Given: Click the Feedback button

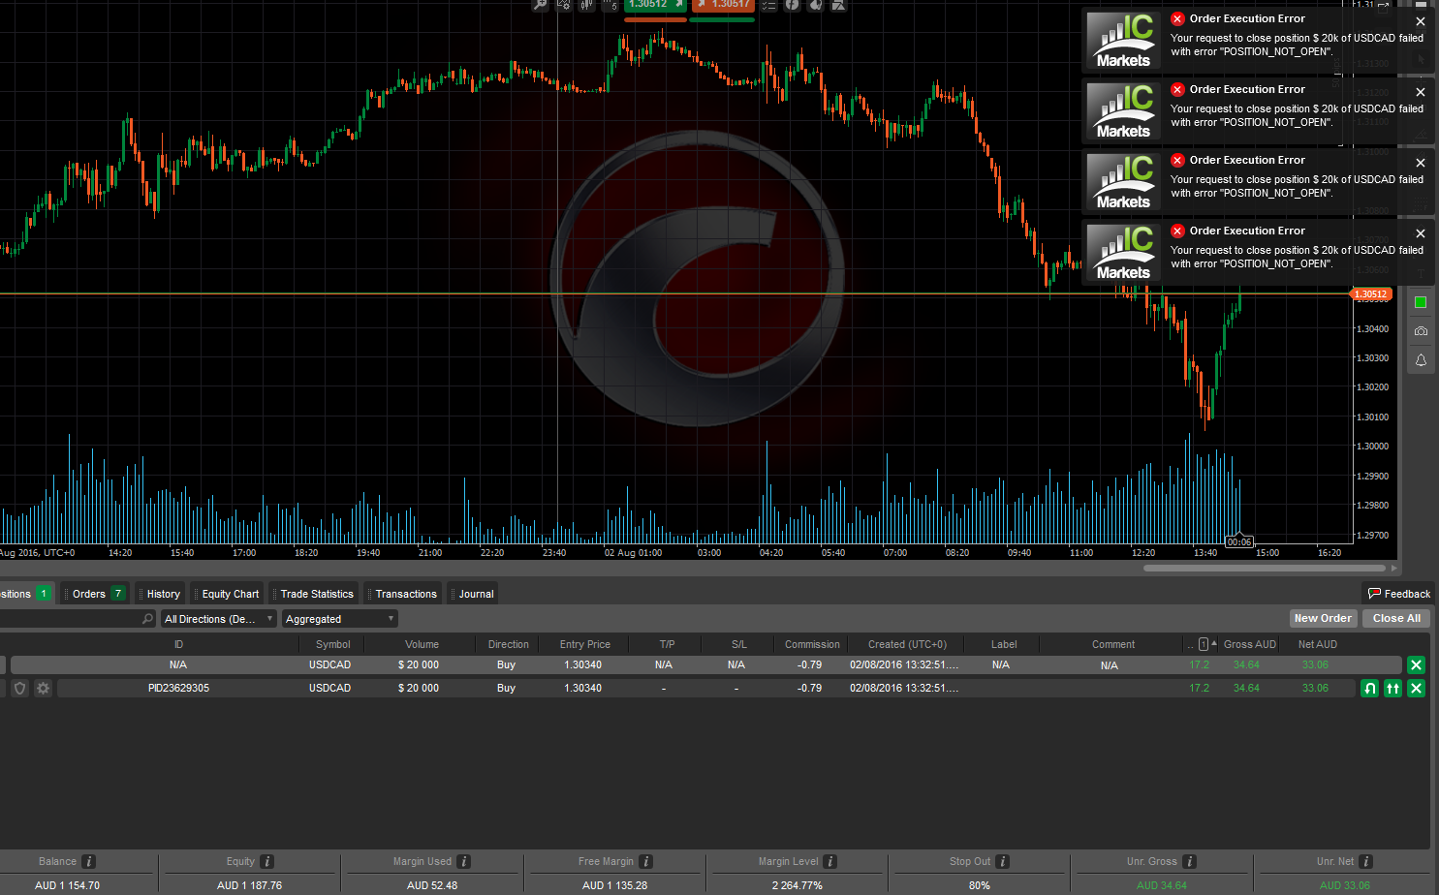Looking at the screenshot, I should tap(1398, 594).
